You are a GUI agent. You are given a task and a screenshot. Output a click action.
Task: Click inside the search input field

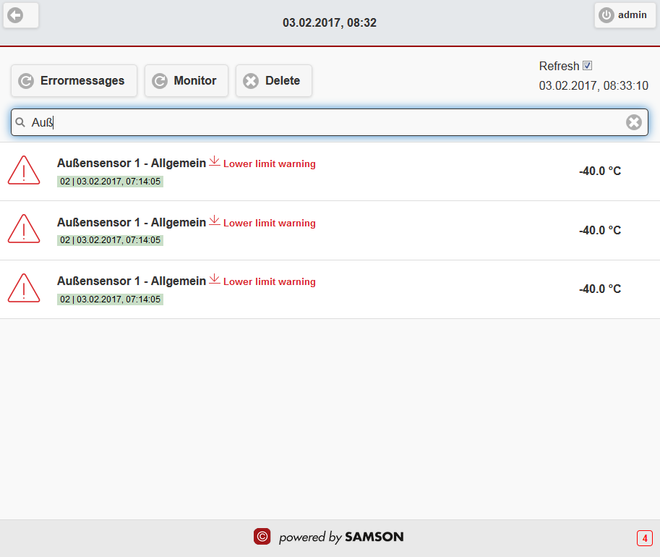pos(325,122)
